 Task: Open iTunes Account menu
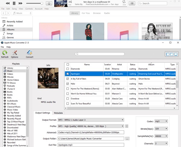39,9
